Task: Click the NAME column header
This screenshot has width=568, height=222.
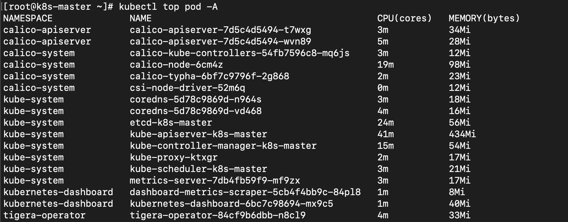Action: 141,18
